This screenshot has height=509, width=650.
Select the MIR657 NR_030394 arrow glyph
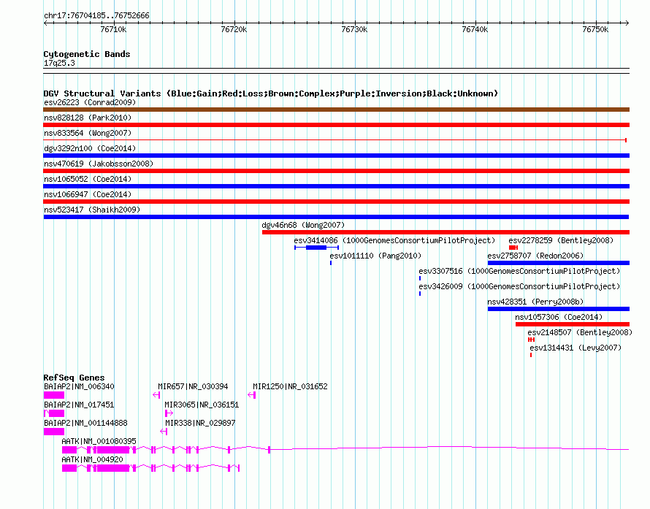click(x=156, y=395)
